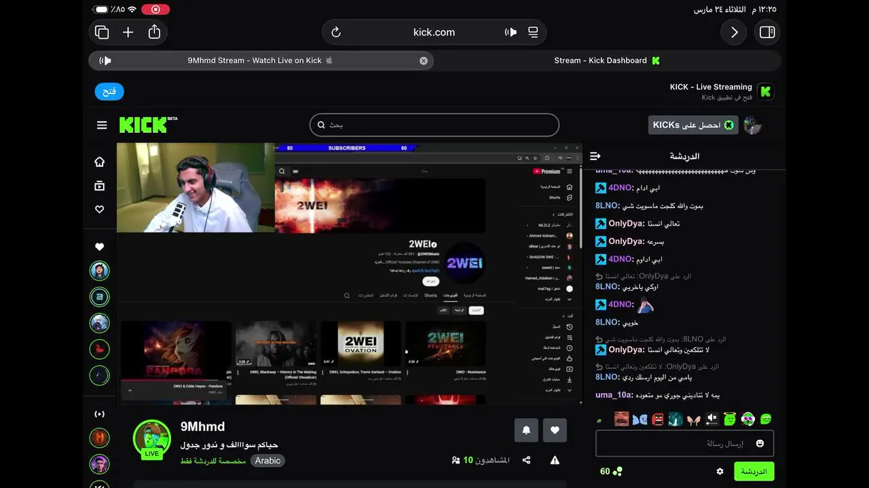Open Safari page settings menu
This screenshot has width=869, height=488.
(533, 32)
